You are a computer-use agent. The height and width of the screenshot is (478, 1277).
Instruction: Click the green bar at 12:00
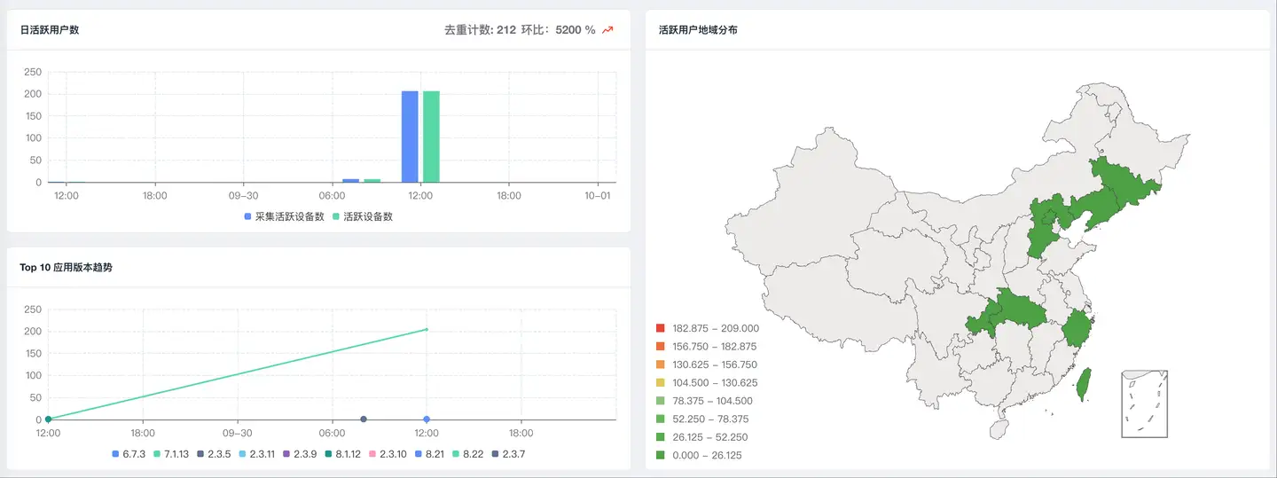(431, 137)
